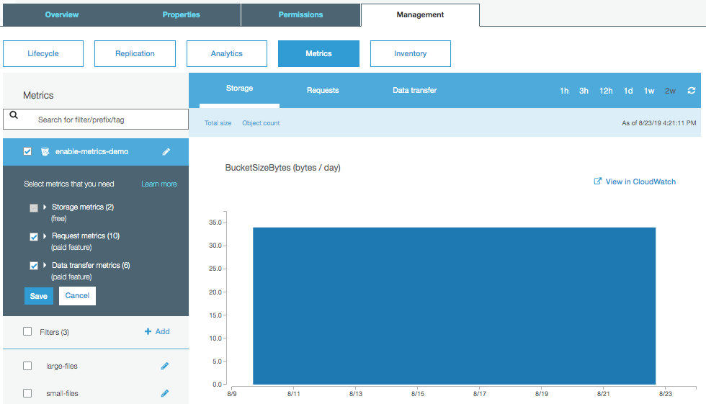Open the Learn more link
The image size is (706, 404).
click(x=159, y=184)
